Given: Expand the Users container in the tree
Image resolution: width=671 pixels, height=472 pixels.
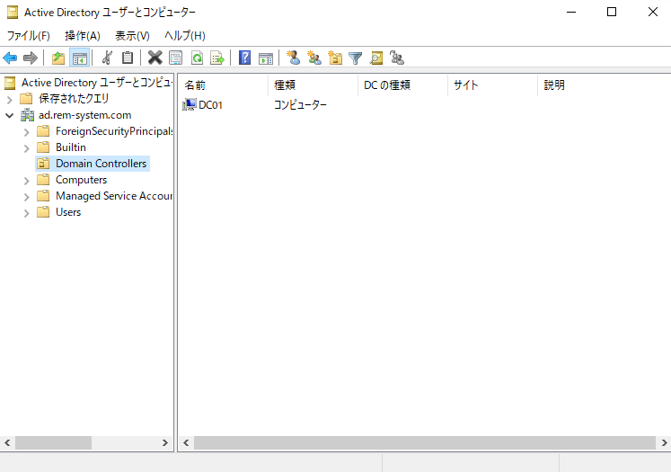Looking at the screenshot, I should click(x=26, y=212).
